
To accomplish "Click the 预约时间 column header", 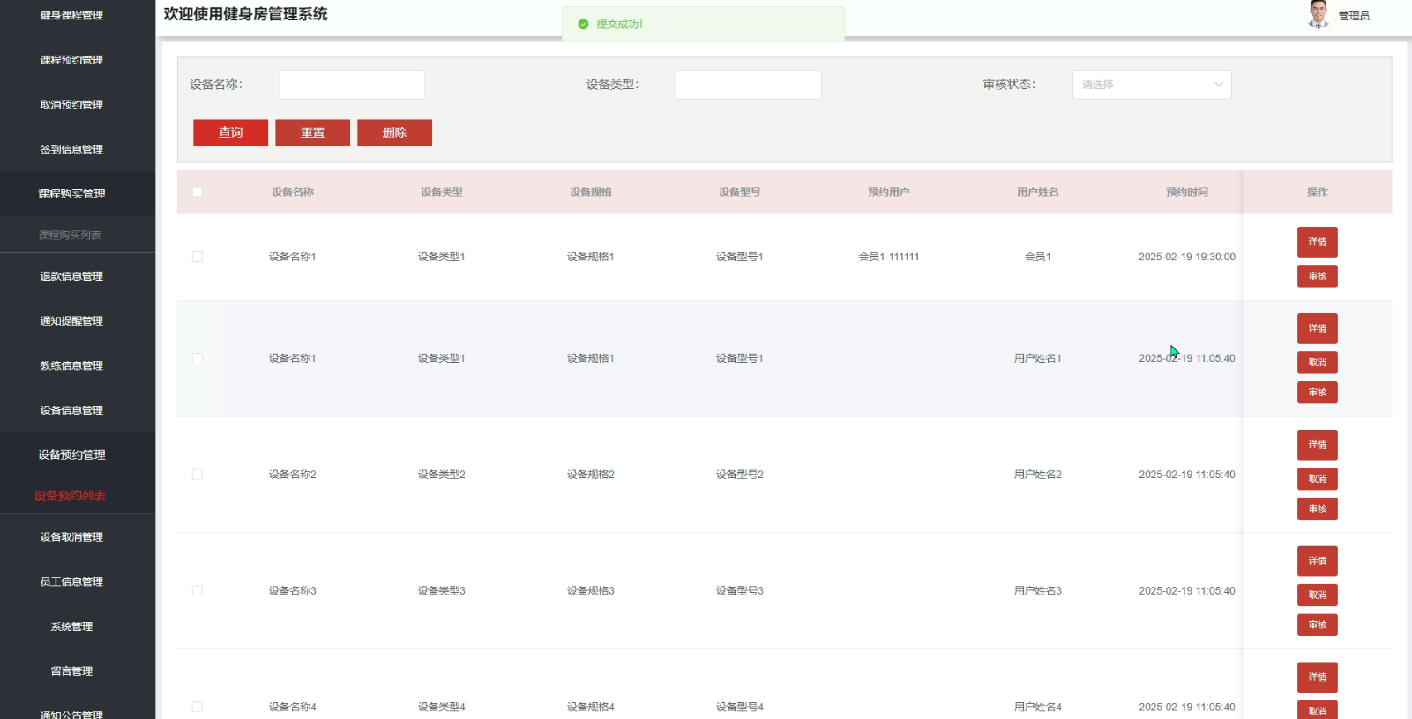I will coord(1186,191).
